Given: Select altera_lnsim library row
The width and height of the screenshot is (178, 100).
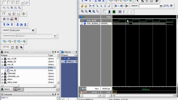Looking at the screenshot, I should click(x=28, y=82).
